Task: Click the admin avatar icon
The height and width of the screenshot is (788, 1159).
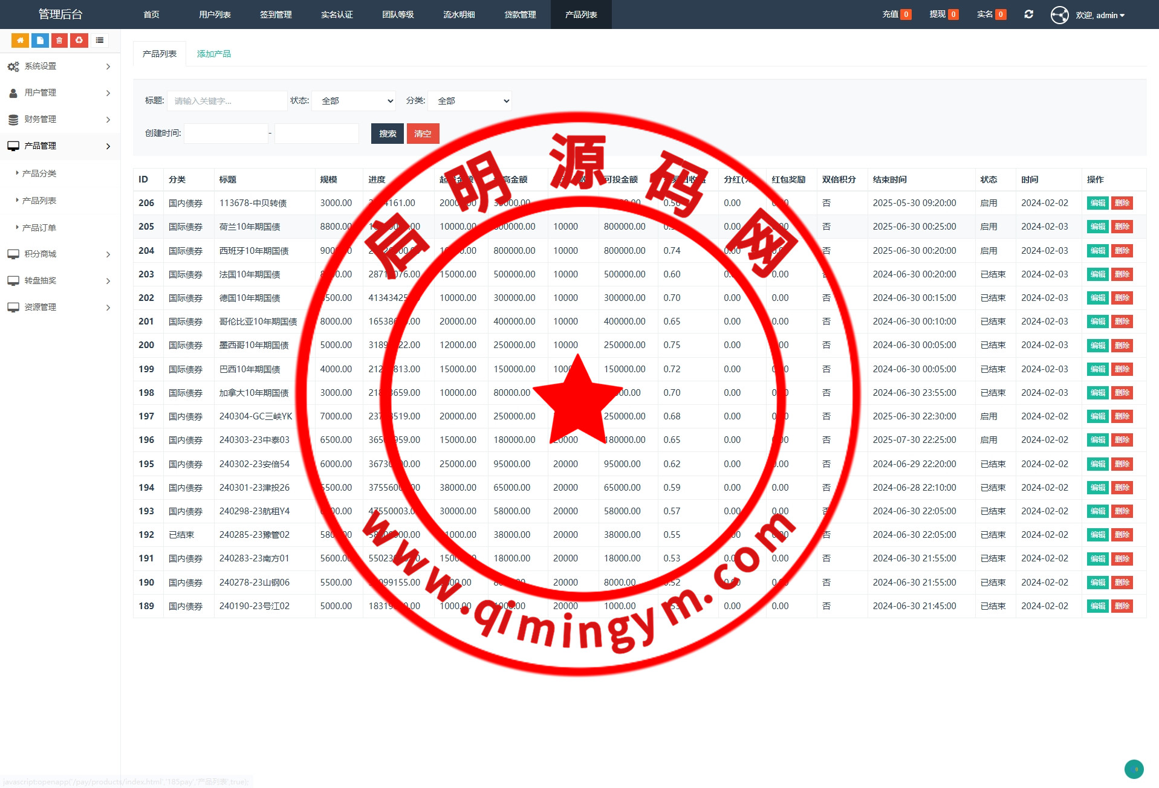Action: [1059, 15]
